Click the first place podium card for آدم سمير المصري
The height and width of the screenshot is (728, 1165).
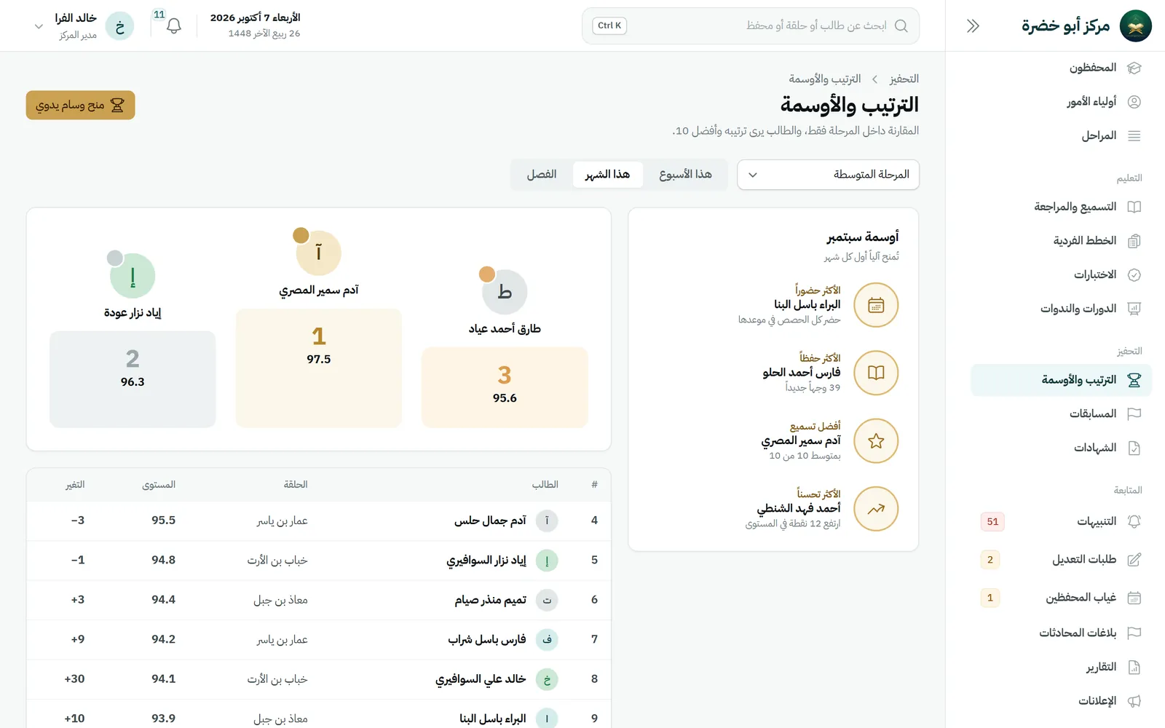[319, 368]
